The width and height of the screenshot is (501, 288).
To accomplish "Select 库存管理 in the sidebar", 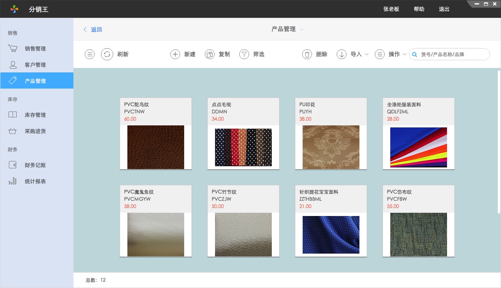I will [x=35, y=115].
